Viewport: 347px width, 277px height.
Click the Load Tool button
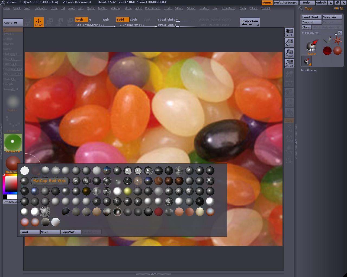pos(312,17)
